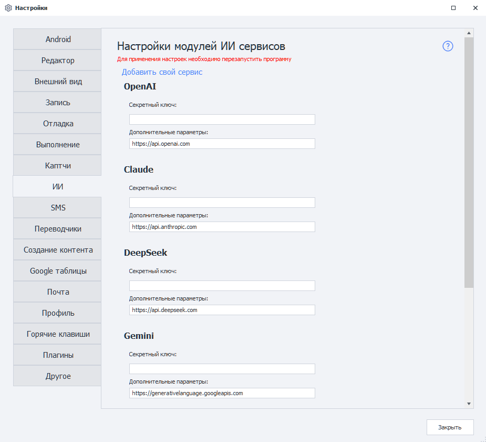Click the settings gear icon in title bar
Viewport: 486px width, 442px height.
pyautogui.click(x=8, y=8)
